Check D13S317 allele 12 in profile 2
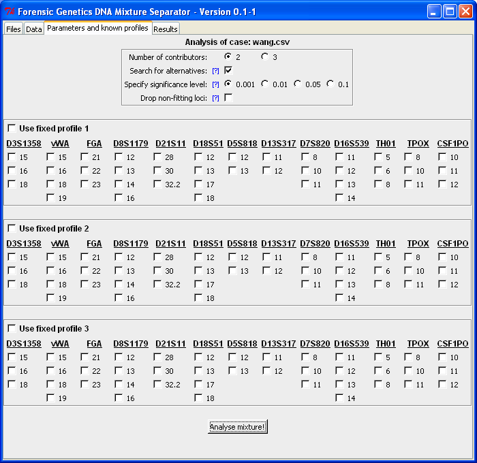The width and height of the screenshot is (477, 463). [267, 270]
